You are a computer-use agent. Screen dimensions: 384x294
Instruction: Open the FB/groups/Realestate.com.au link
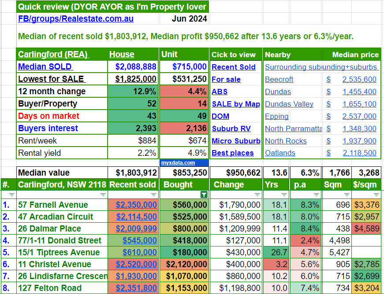(x=75, y=19)
